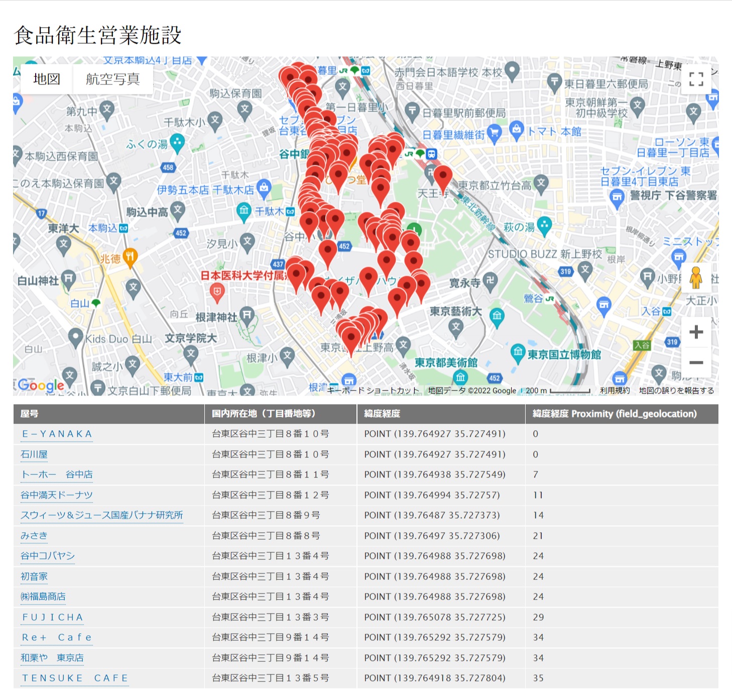Click the 日暮里繊維街 shopping cart icon
Viewport: 732px width, 689px height.
point(495,134)
